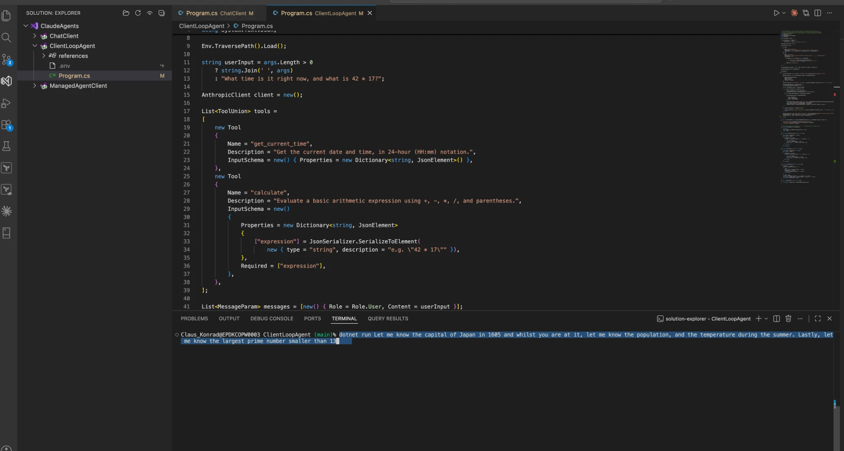Viewport: 844px width, 451px height.
Task: Collapse the ClaudeAgents solution node
Action: (26, 26)
